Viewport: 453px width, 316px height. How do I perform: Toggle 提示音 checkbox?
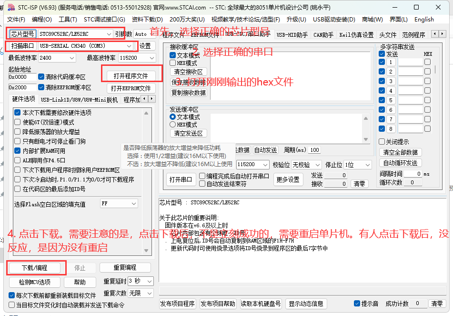(357, 304)
